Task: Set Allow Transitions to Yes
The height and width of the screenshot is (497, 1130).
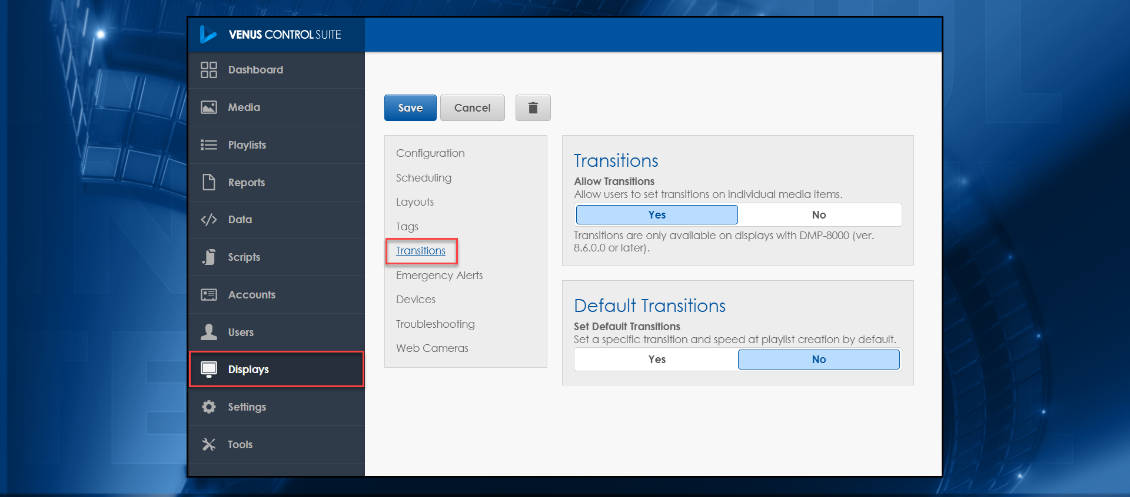Action: click(x=657, y=214)
